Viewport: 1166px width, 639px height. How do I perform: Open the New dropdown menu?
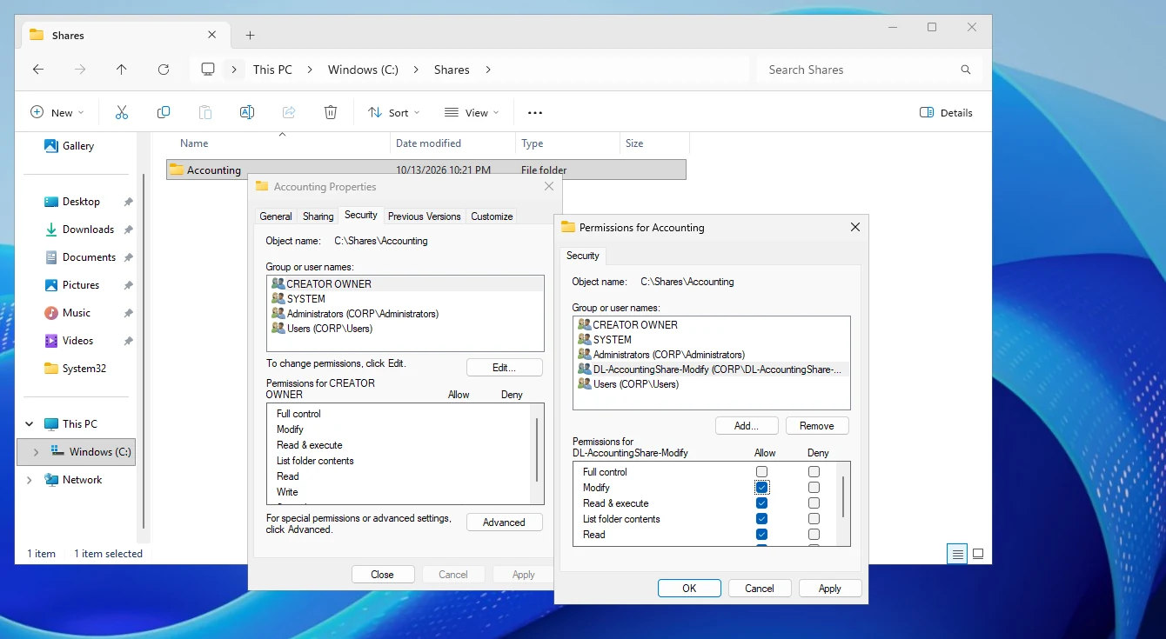point(57,112)
